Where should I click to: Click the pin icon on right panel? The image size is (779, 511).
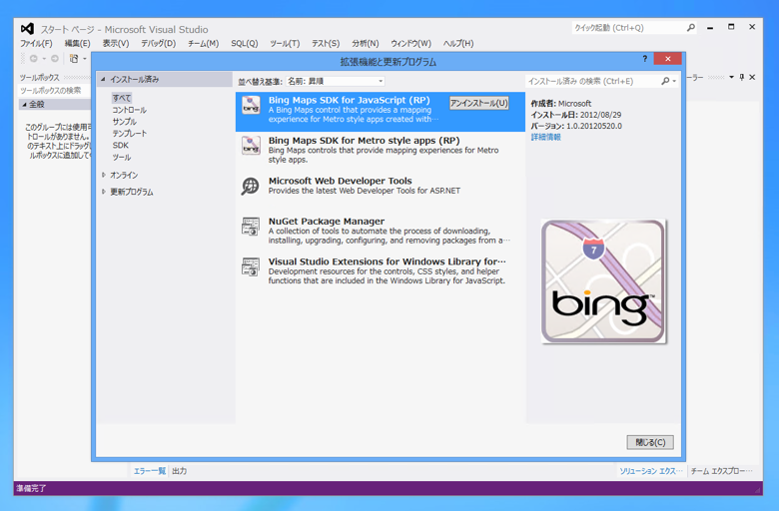coord(742,77)
